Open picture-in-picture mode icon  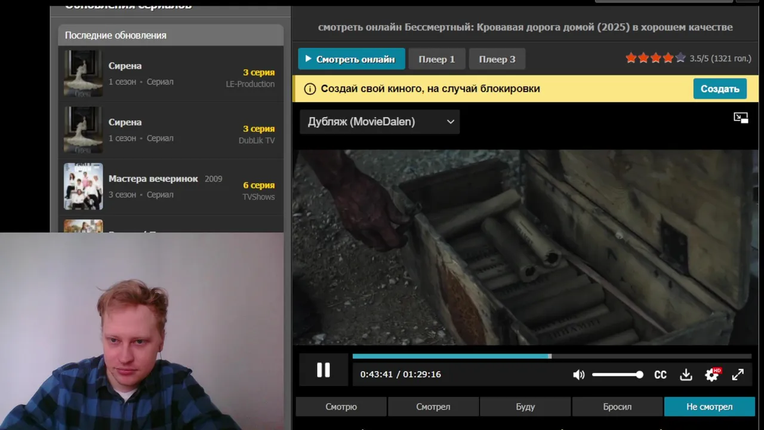click(741, 118)
